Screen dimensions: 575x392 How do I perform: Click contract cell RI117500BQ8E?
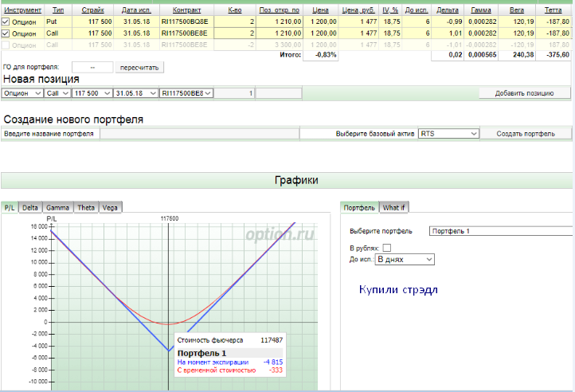point(185,22)
